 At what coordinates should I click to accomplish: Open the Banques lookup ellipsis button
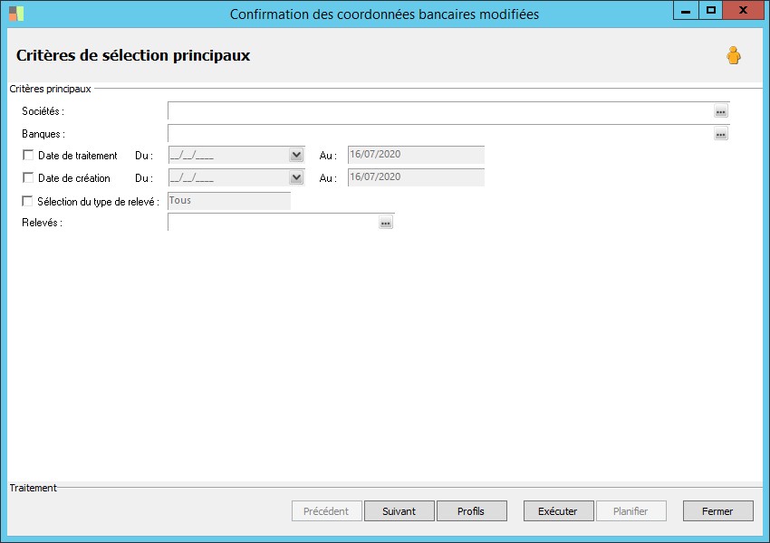click(720, 134)
